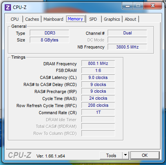Click the Memory tab
The height and width of the screenshot is (165, 166).
76,19
